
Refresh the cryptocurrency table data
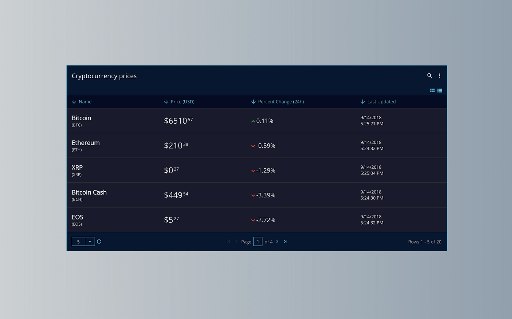tap(99, 241)
